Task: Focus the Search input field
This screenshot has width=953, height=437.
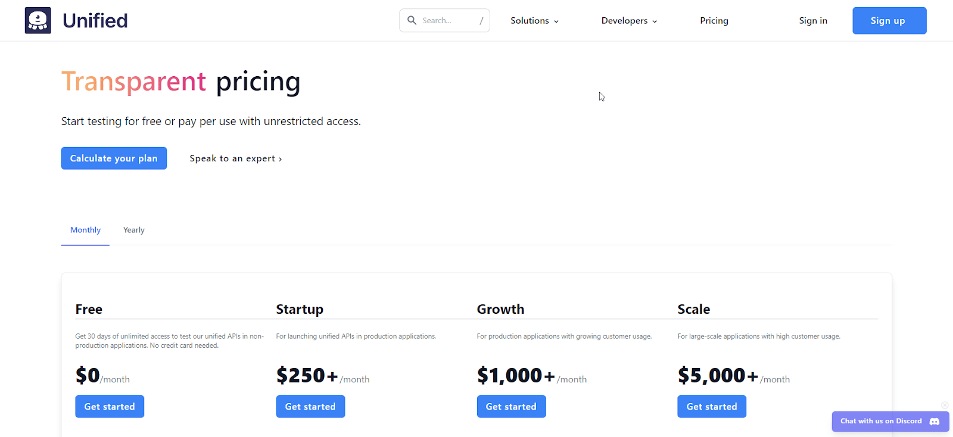Action: coord(447,21)
